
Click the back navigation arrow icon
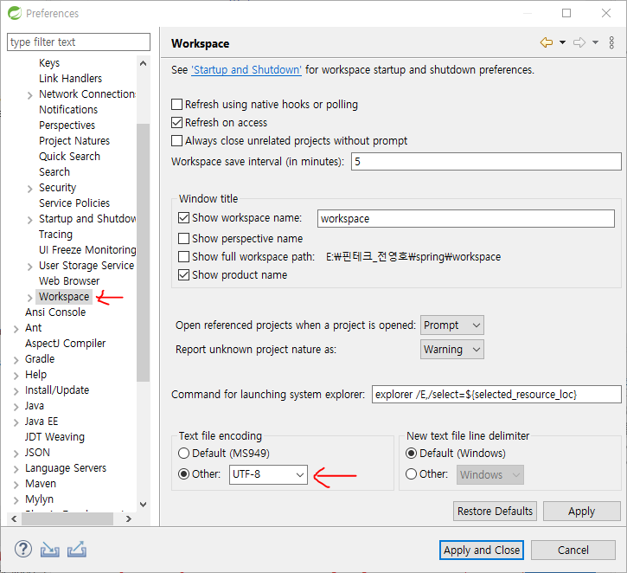pos(547,42)
